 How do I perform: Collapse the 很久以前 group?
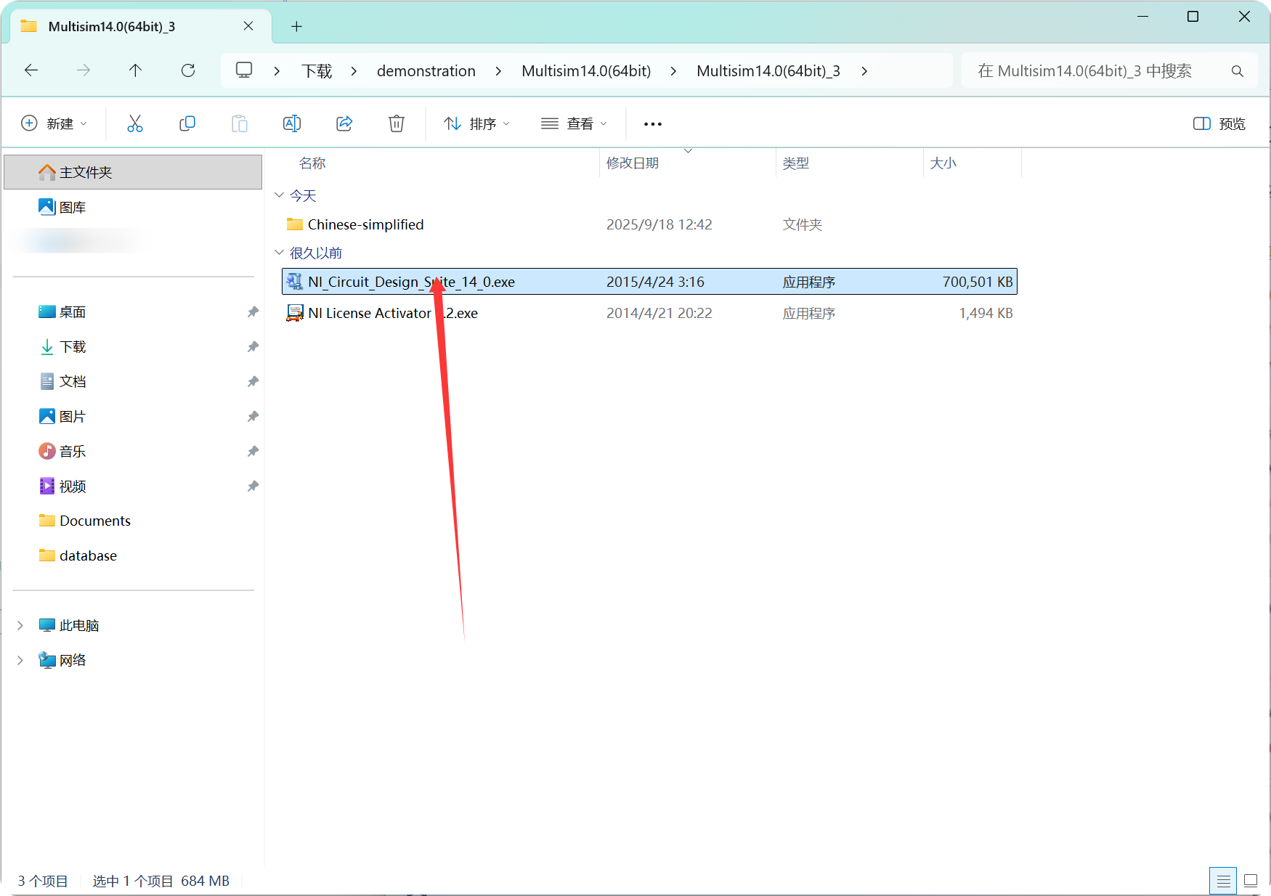[280, 253]
